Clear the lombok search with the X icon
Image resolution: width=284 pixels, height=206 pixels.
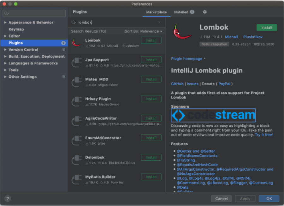tap(159, 22)
